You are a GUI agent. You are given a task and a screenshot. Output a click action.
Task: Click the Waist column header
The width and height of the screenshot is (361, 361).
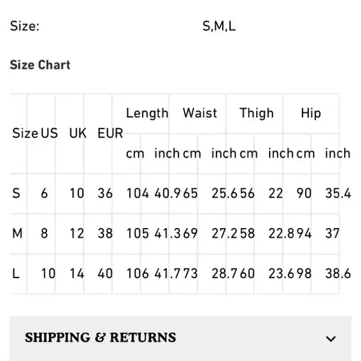pos(200,113)
